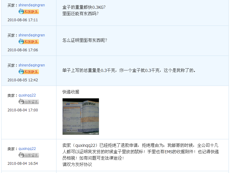Click the 快递收据 caption text
231x173 pixels.
(71, 92)
